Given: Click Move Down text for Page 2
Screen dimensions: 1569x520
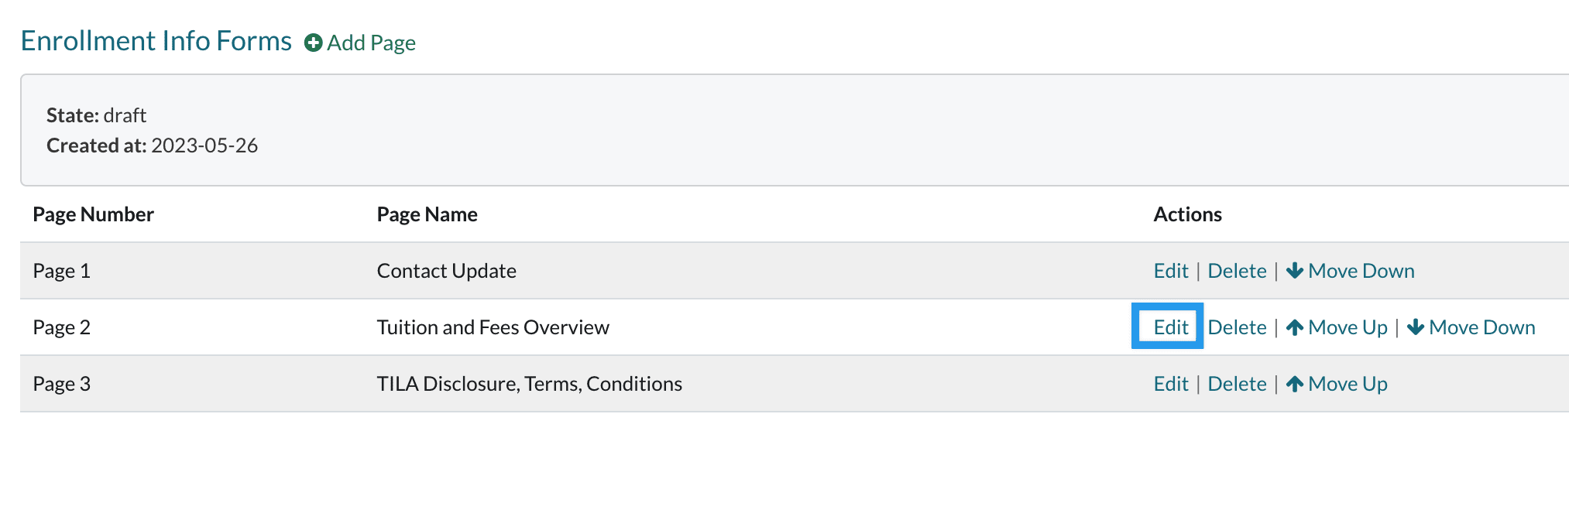Looking at the screenshot, I should coord(1481,327).
